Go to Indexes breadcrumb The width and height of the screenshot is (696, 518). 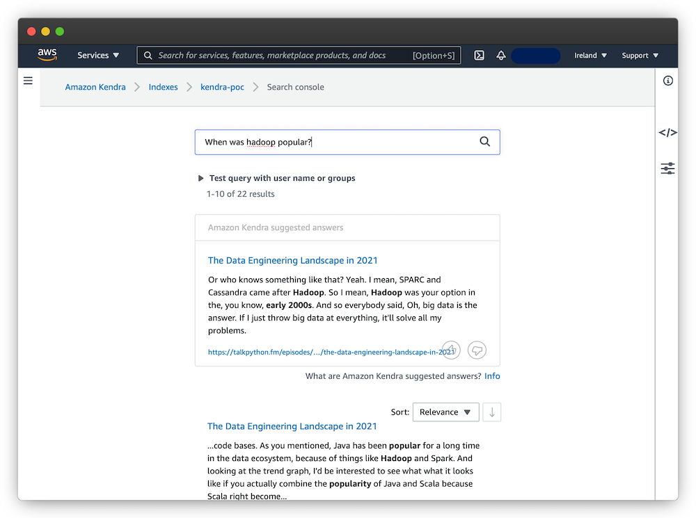(163, 87)
